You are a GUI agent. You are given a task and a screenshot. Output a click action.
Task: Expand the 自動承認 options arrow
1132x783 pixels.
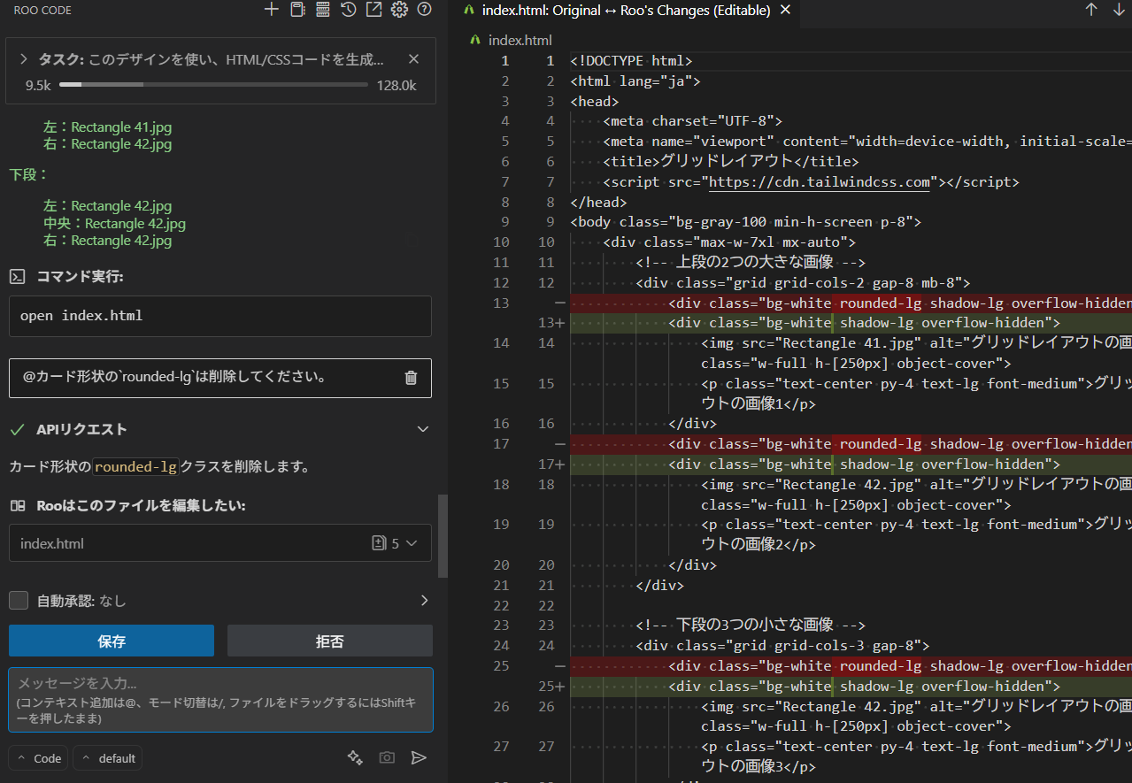[424, 601]
